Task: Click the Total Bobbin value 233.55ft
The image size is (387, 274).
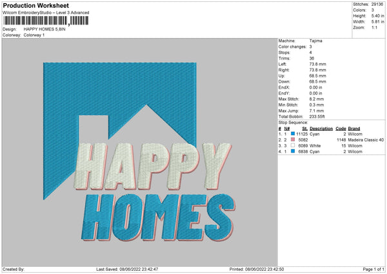Action: pyautogui.click(x=317, y=116)
